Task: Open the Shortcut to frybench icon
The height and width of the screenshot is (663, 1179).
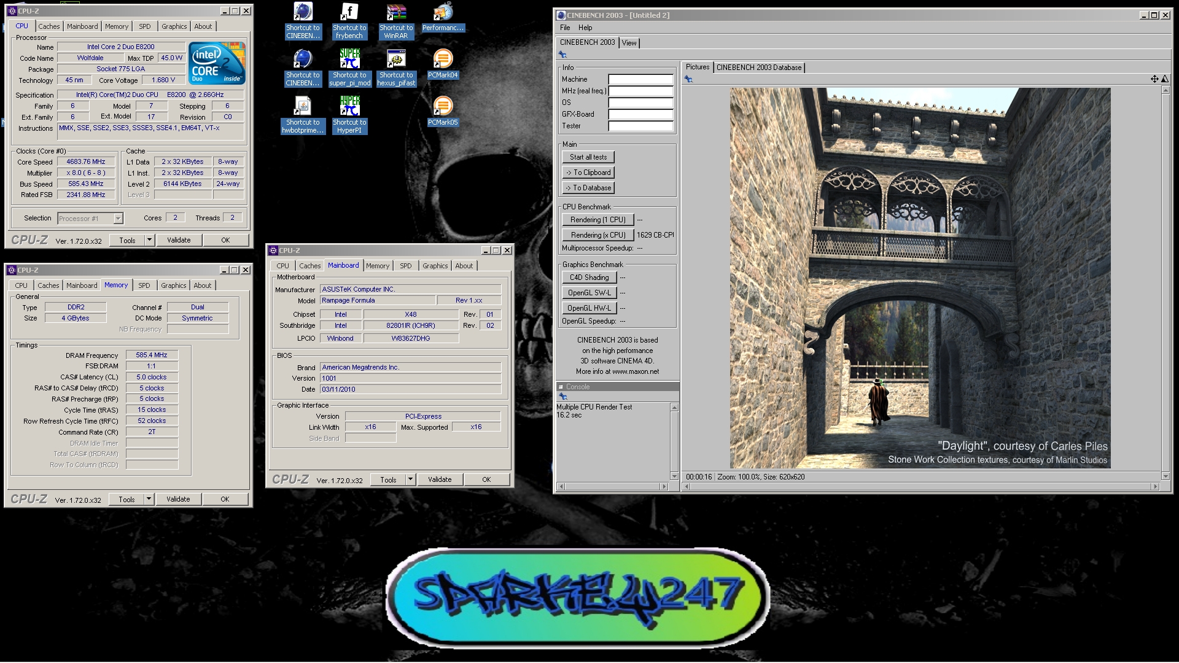Action: click(349, 21)
